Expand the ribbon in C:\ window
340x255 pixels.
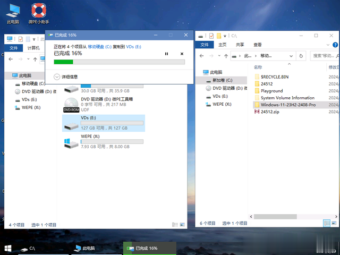(328, 45)
